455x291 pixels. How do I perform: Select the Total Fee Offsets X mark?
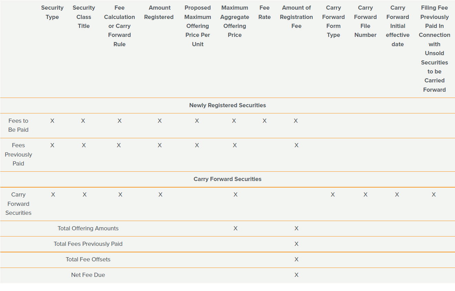(296, 259)
